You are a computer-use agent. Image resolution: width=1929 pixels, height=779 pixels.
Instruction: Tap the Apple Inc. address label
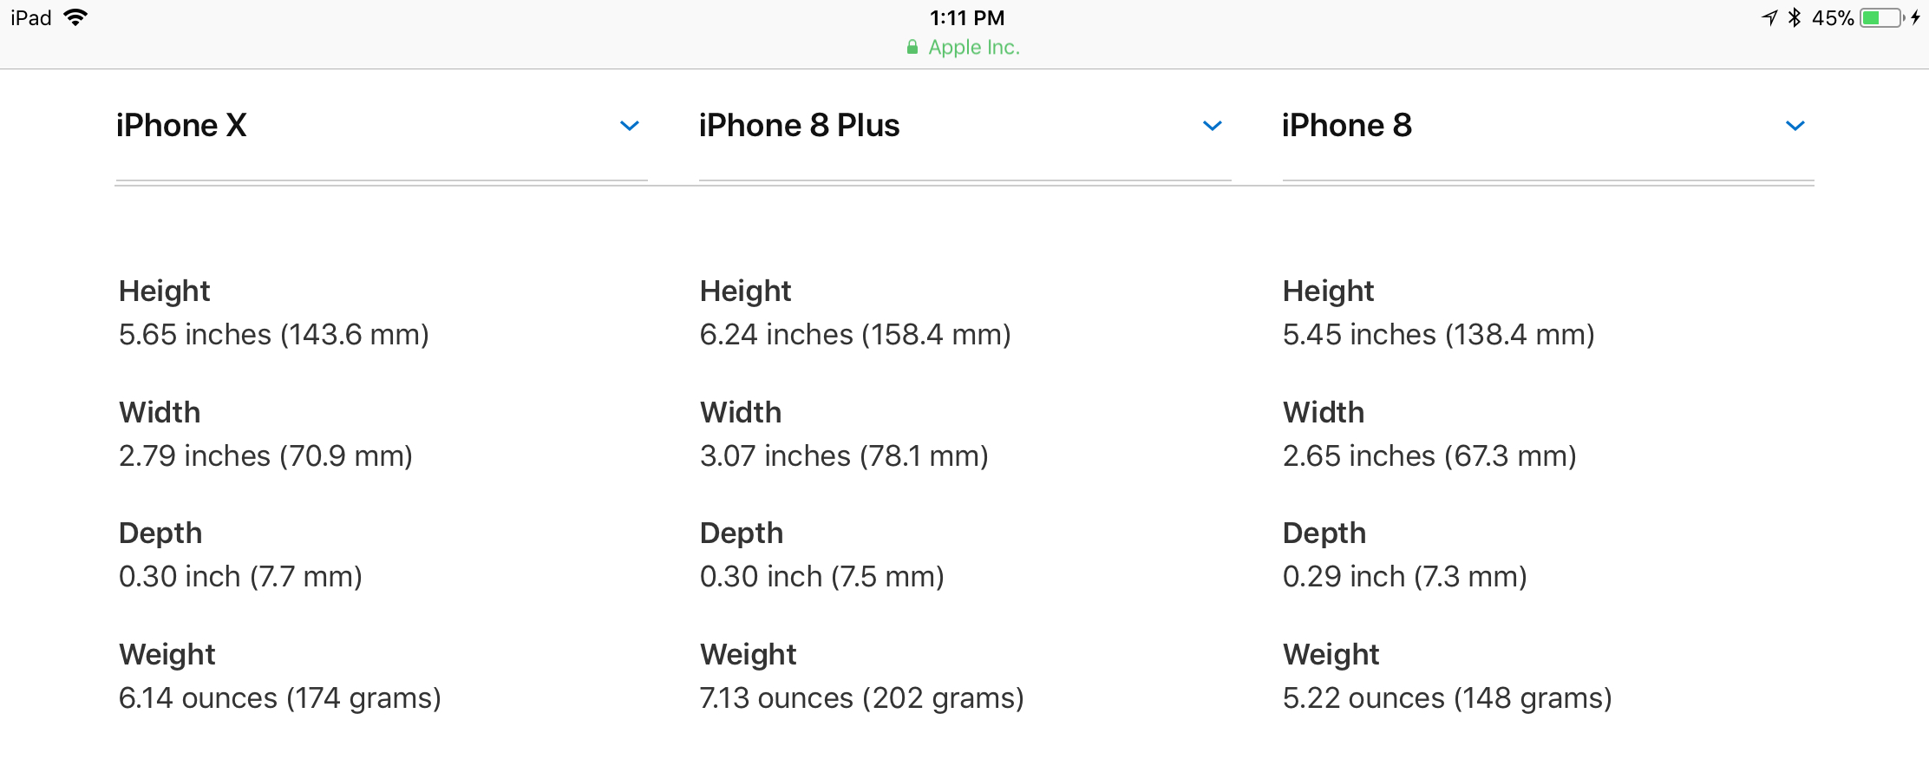tap(973, 48)
